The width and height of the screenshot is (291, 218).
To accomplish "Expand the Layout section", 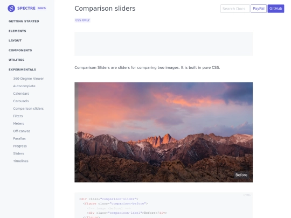I will pyautogui.click(x=15, y=40).
